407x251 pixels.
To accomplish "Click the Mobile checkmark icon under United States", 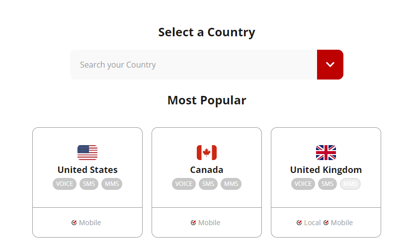I will (x=74, y=223).
